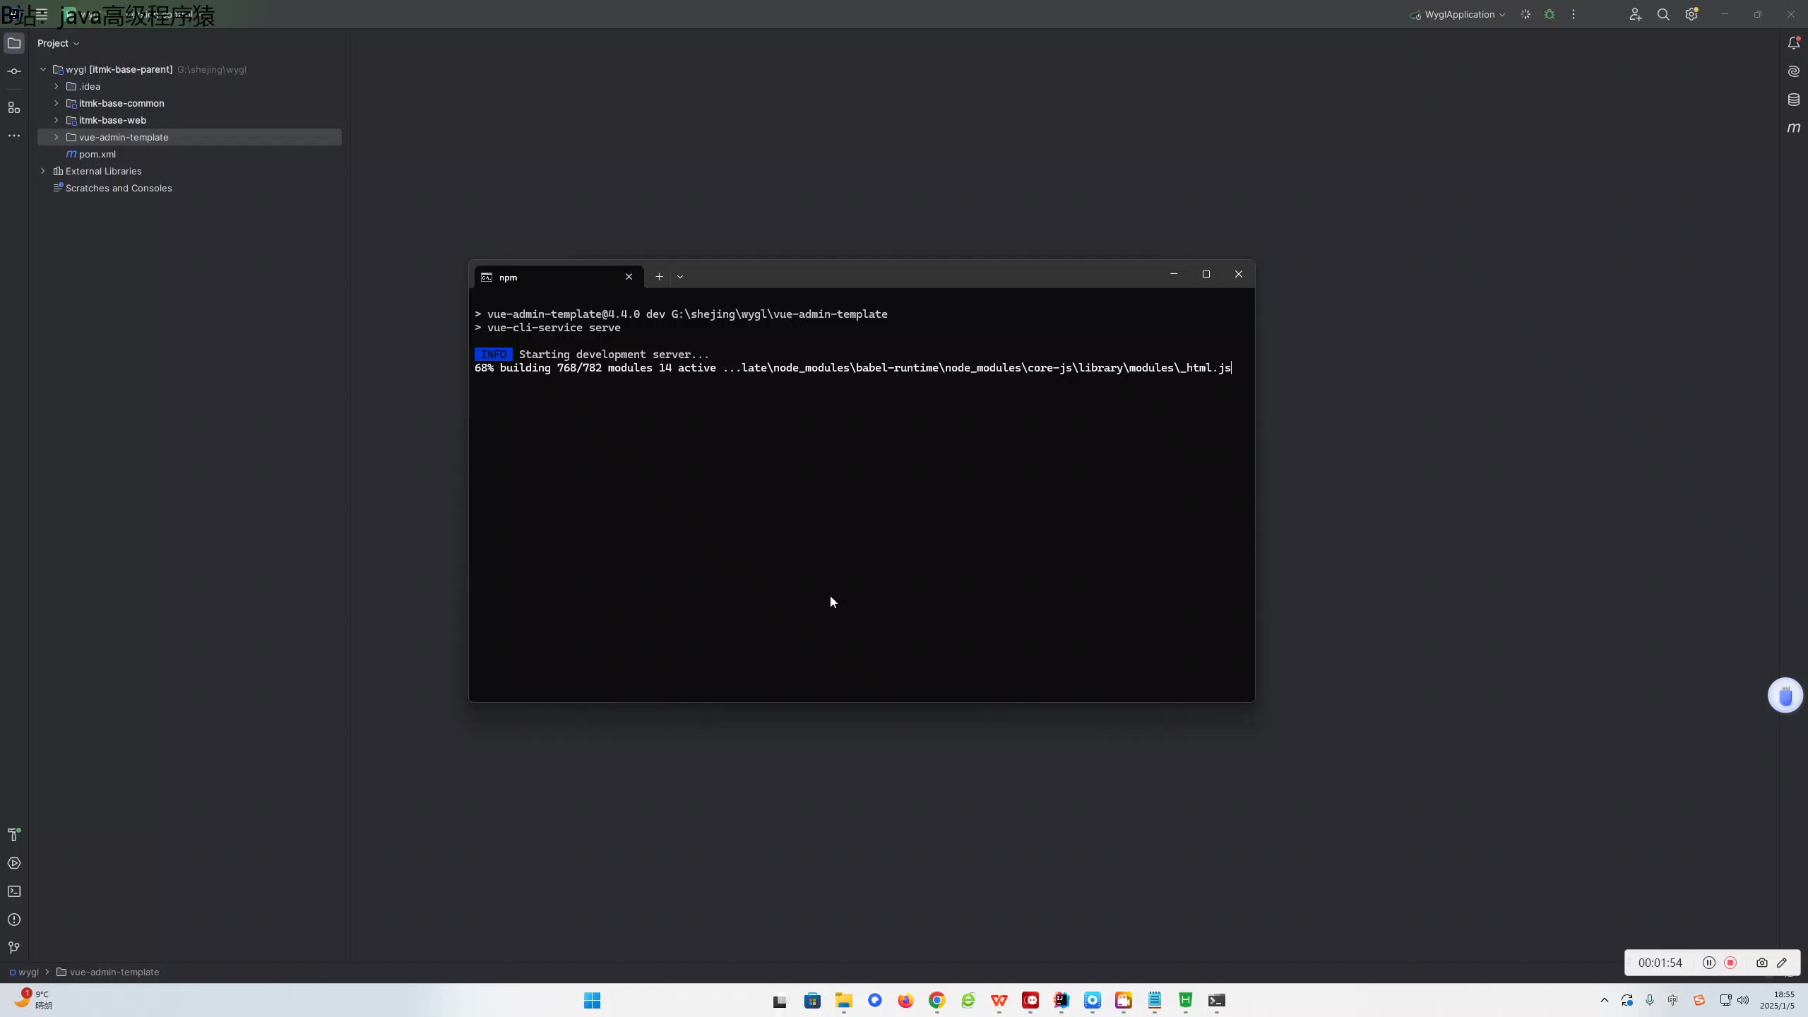Expand the vue-admin-template folder
The width and height of the screenshot is (1808, 1017).
(56, 137)
